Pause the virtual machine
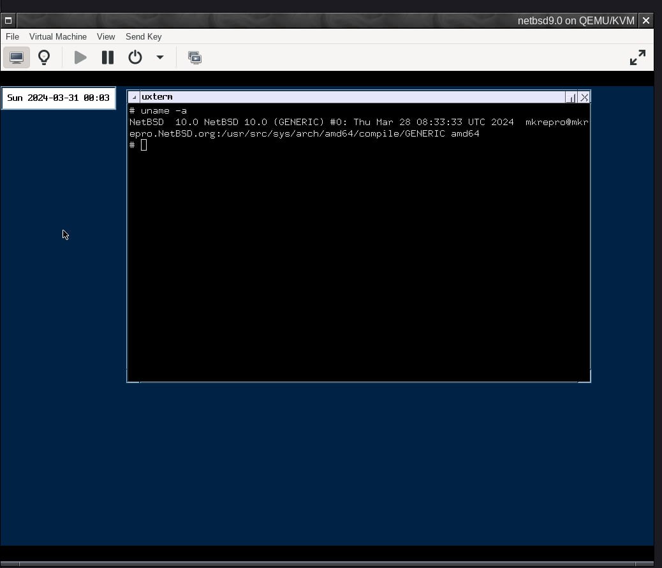The width and height of the screenshot is (662, 568). pos(108,57)
